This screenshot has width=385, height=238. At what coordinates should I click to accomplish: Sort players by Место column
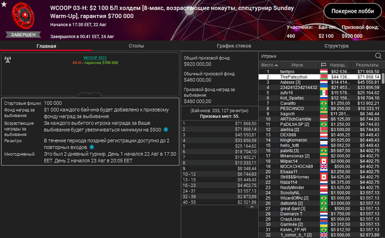point(268,65)
